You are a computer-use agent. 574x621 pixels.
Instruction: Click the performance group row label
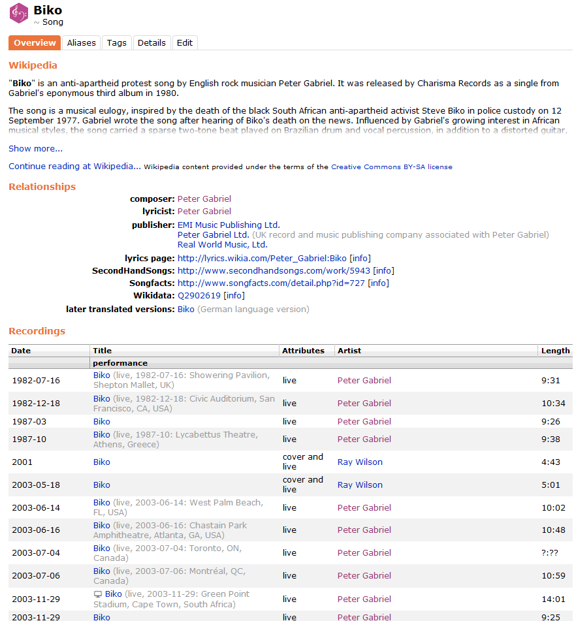(120, 363)
